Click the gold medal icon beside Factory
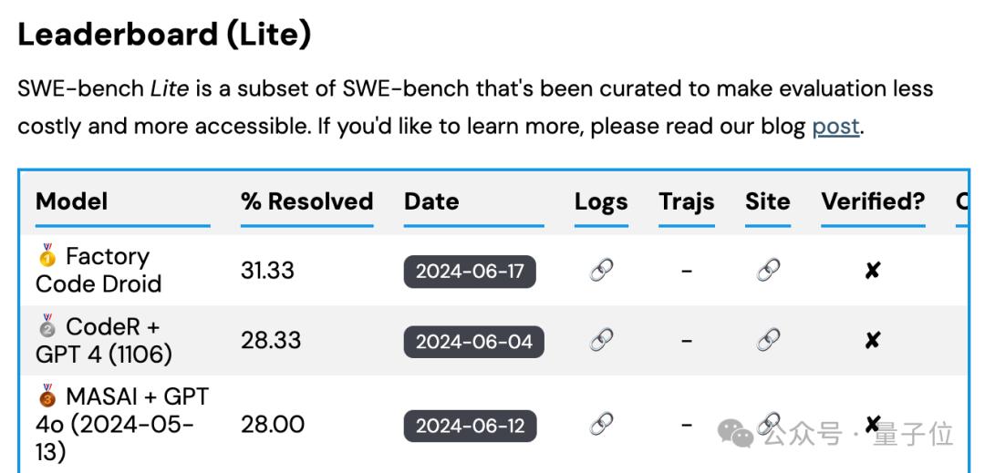The image size is (985, 473). 47,256
